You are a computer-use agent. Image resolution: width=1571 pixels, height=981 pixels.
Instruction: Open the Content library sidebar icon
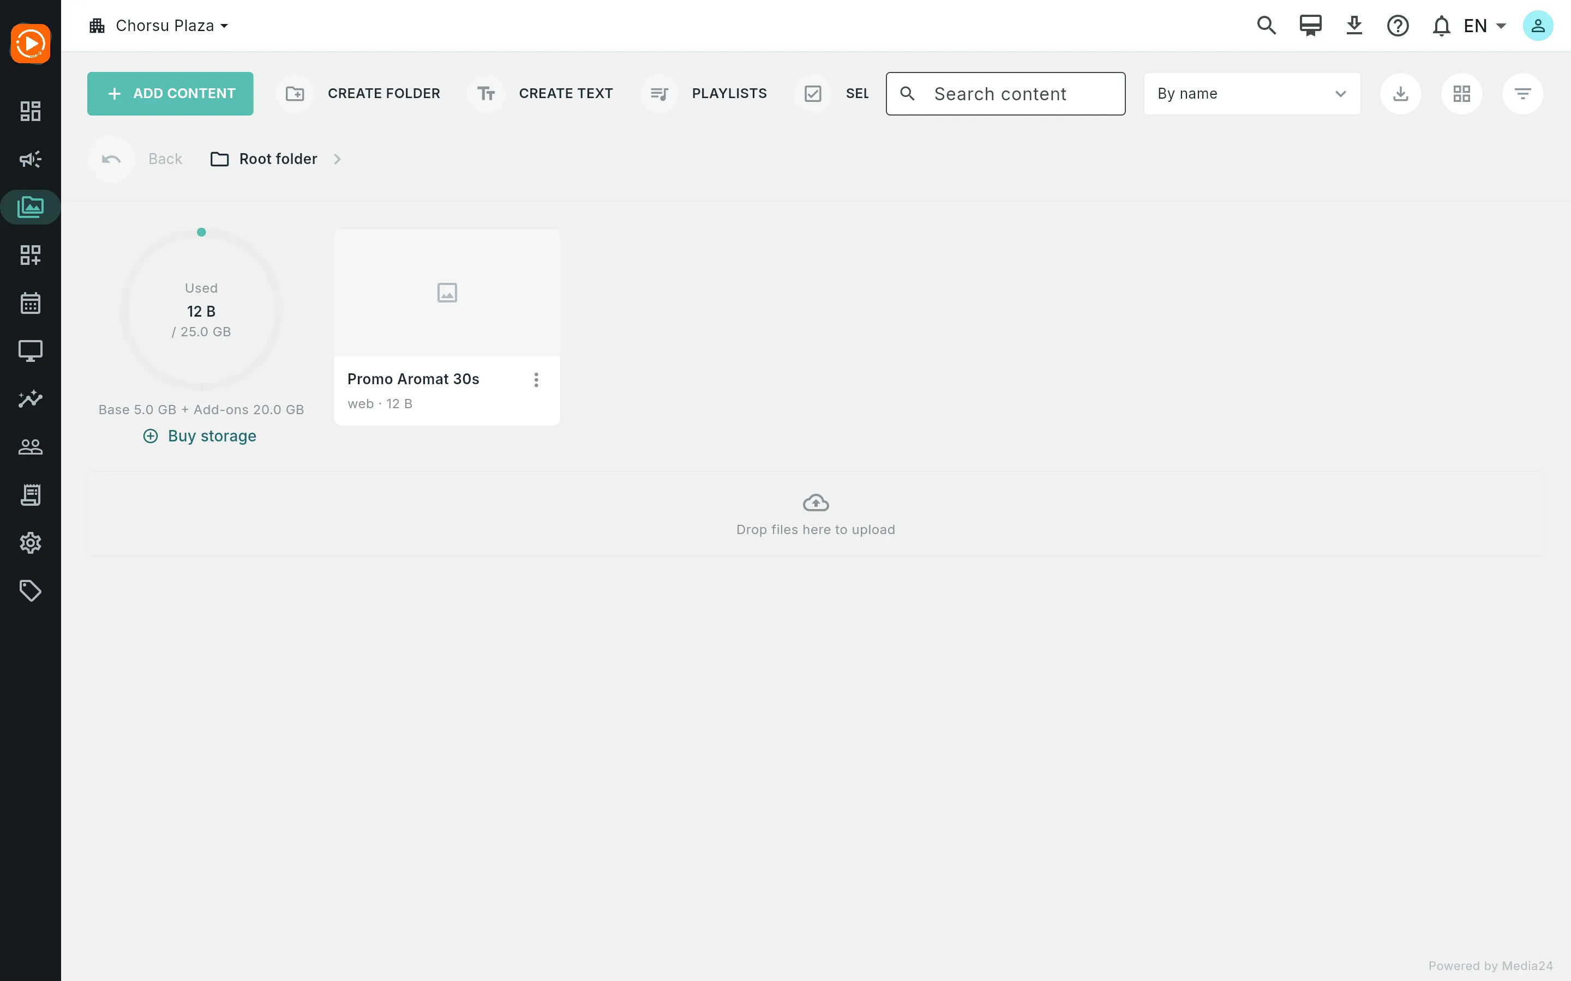[31, 207]
